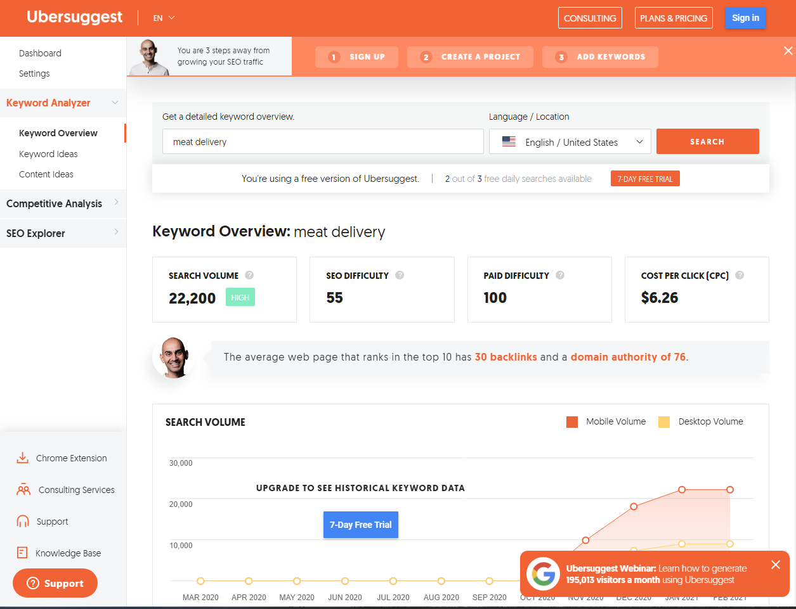Image resolution: width=796 pixels, height=609 pixels.
Task: Click the Support headset icon
Action: click(23, 521)
